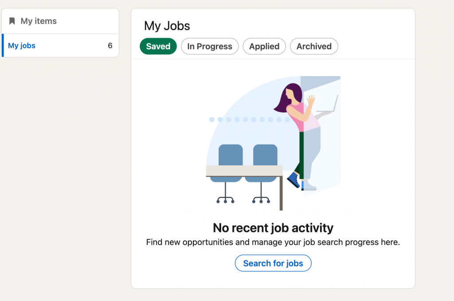Click the My items header text
This screenshot has width=454, height=301.
(39, 21)
